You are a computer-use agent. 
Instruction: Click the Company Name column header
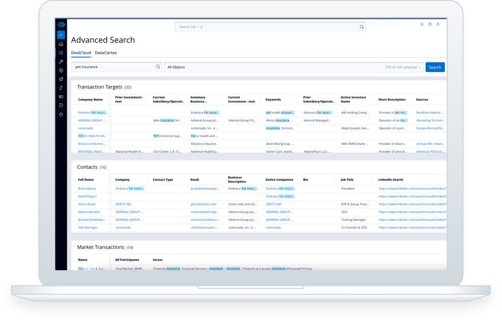(90, 99)
